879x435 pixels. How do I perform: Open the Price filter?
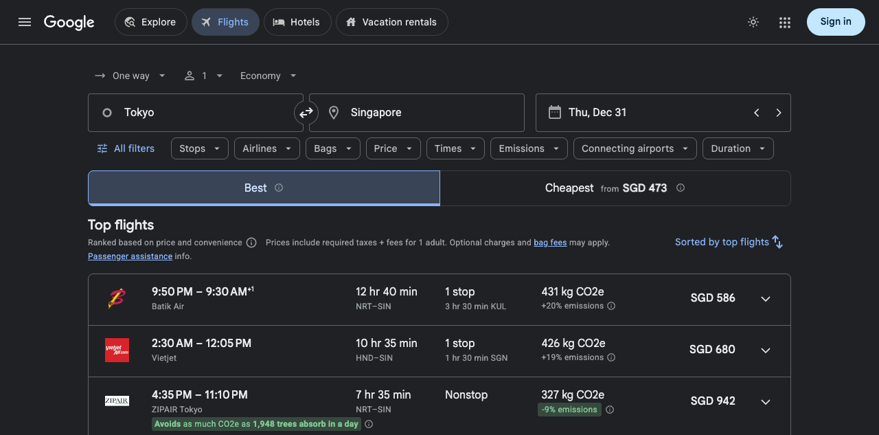coord(393,148)
